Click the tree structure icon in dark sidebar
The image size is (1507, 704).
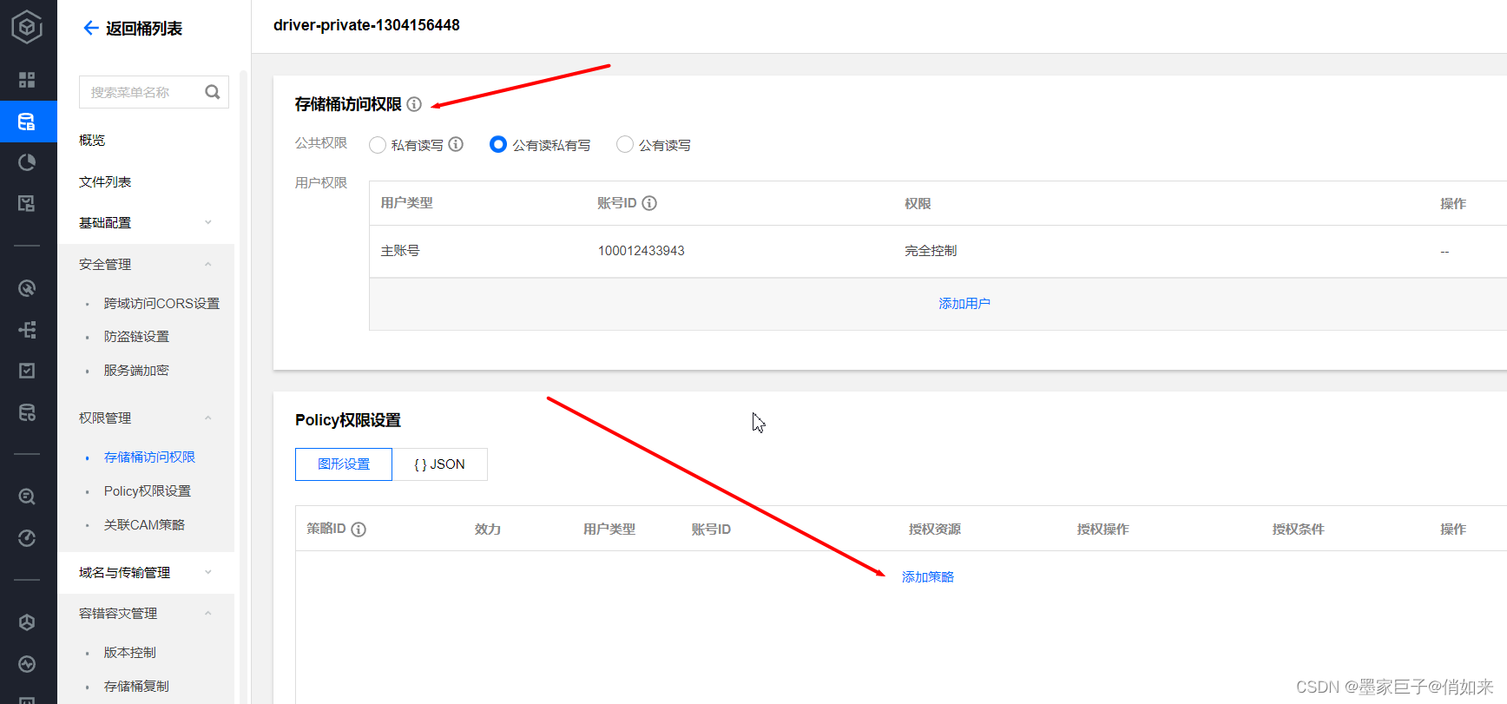point(27,330)
